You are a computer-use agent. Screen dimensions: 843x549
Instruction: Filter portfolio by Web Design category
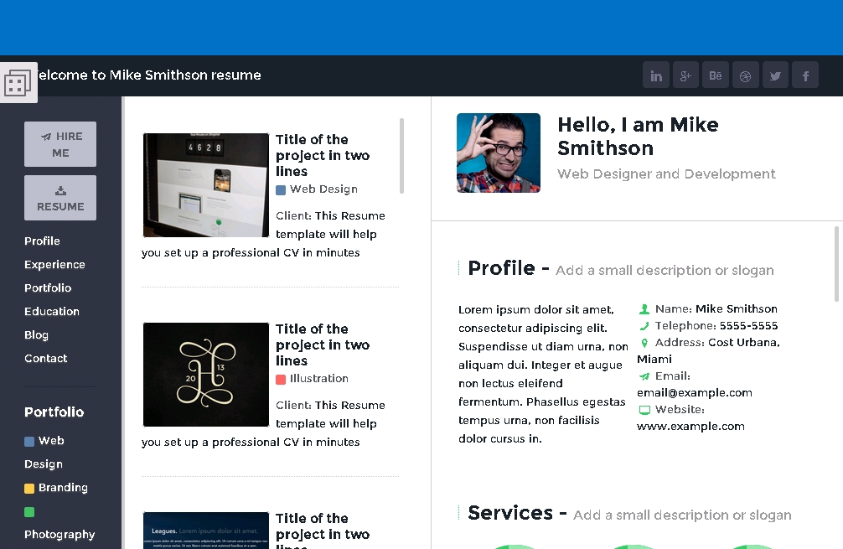tap(50, 441)
